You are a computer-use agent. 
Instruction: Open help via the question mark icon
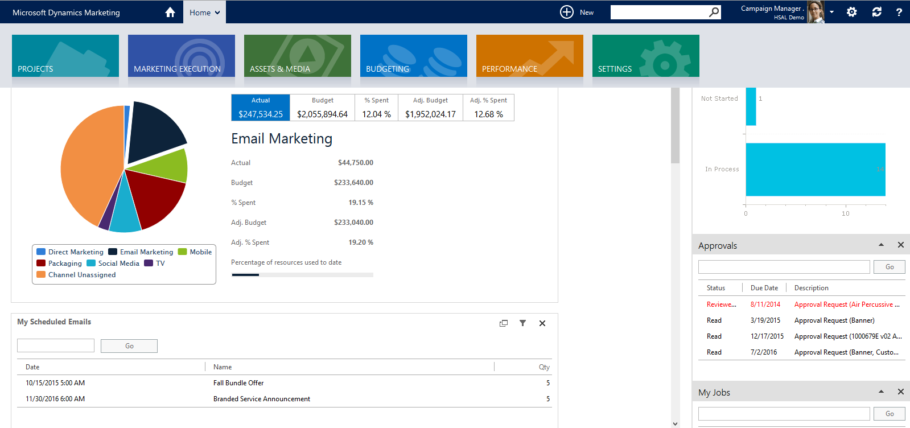click(899, 12)
